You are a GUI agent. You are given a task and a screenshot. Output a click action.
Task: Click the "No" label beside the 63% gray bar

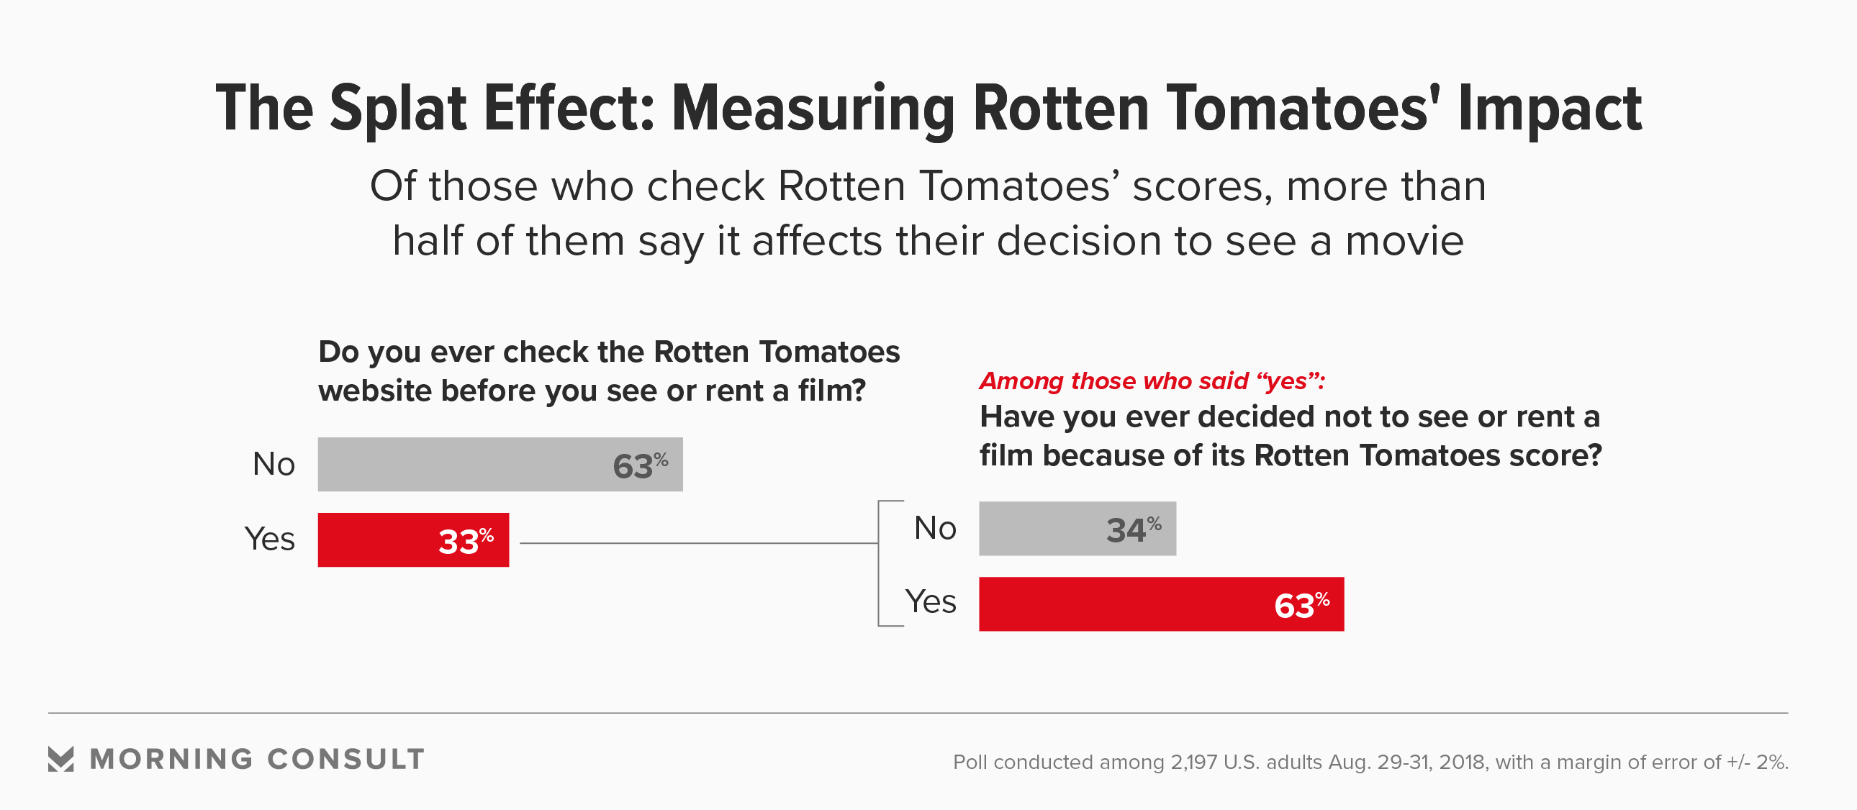tap(274, 465)
